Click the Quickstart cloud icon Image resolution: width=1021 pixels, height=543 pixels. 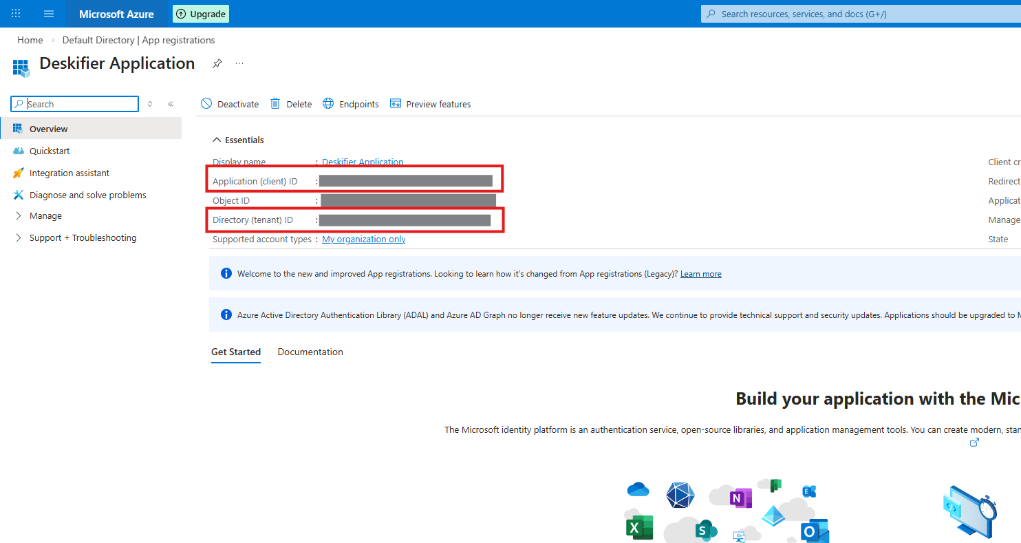click(18, 151)
